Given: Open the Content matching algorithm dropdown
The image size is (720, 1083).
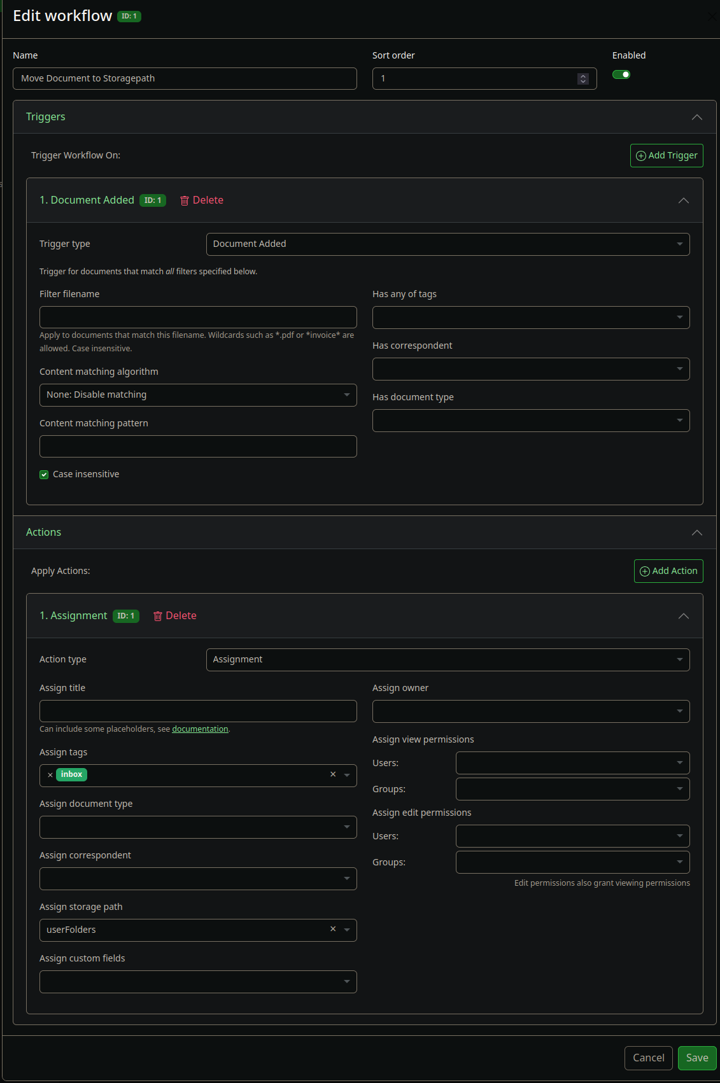Looking at the screenshot, I should (198, 395).
